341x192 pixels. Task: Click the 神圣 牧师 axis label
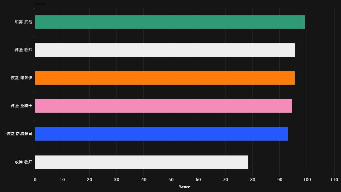23,50
